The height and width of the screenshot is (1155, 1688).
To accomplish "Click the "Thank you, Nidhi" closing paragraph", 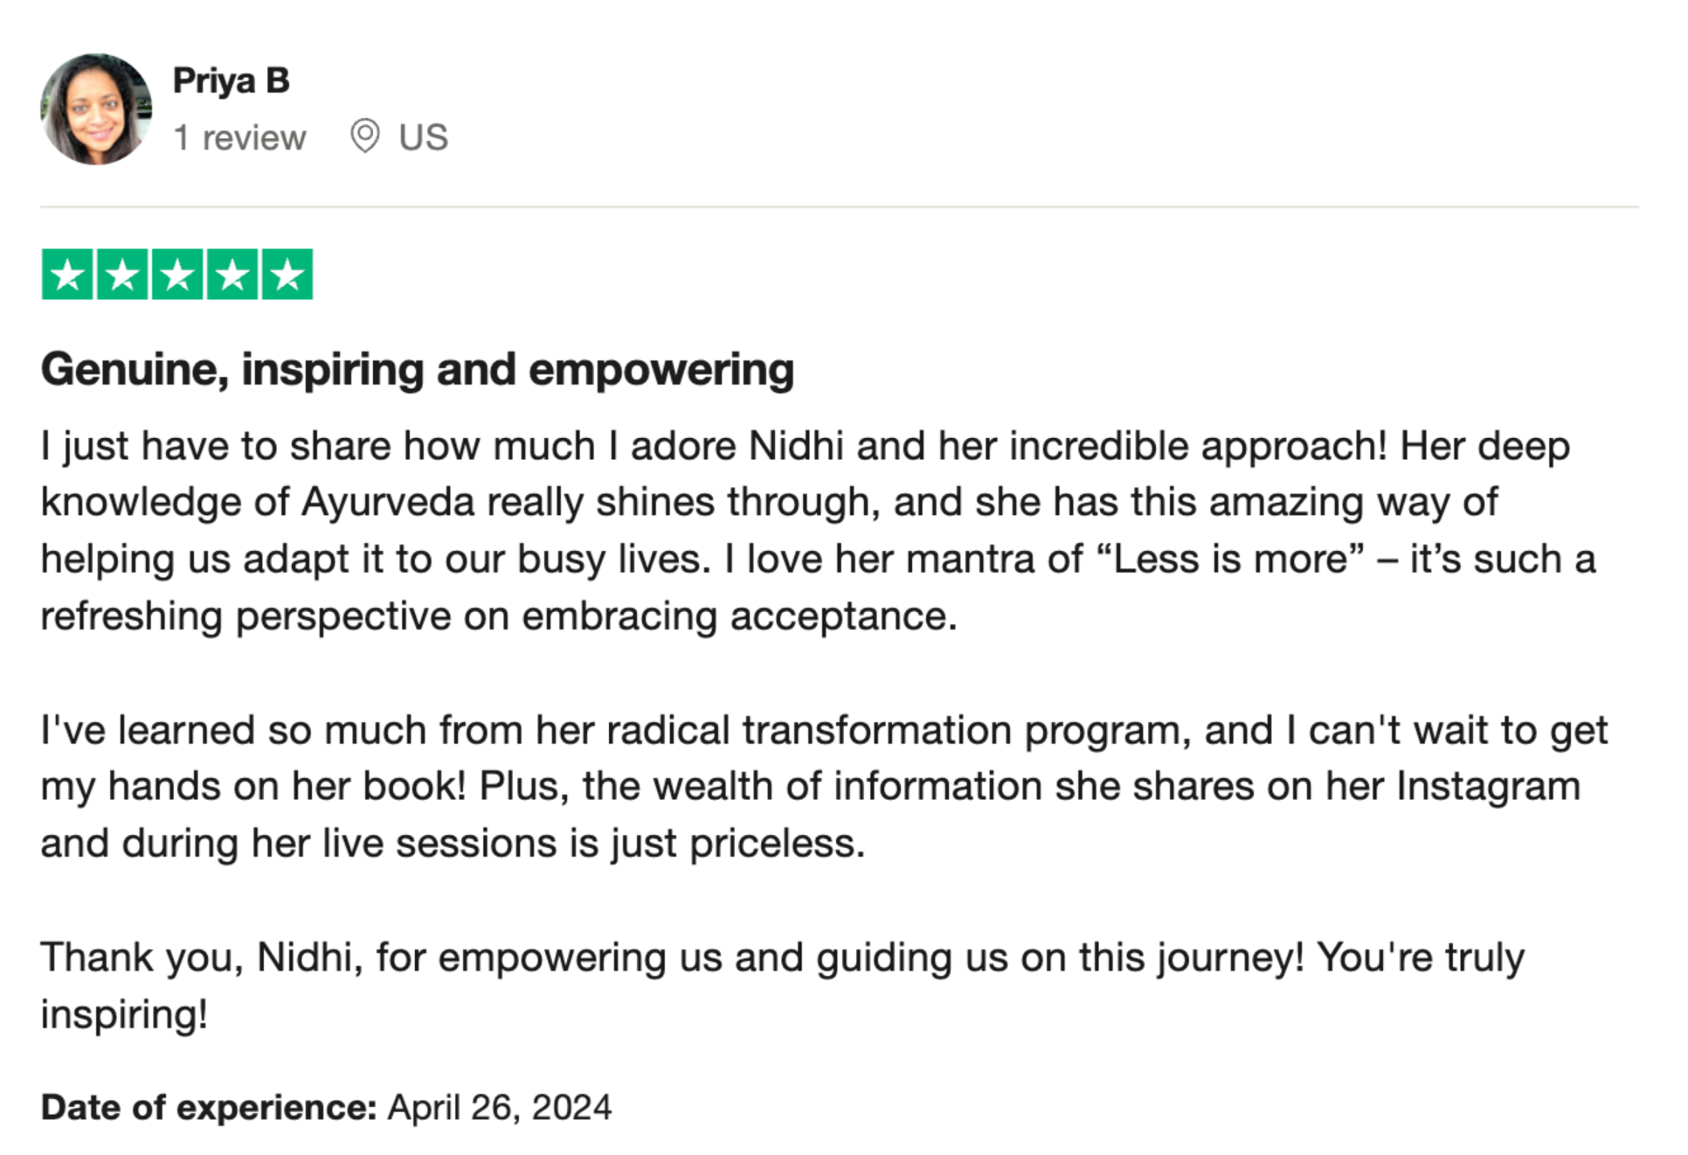I will pos(782,958).
